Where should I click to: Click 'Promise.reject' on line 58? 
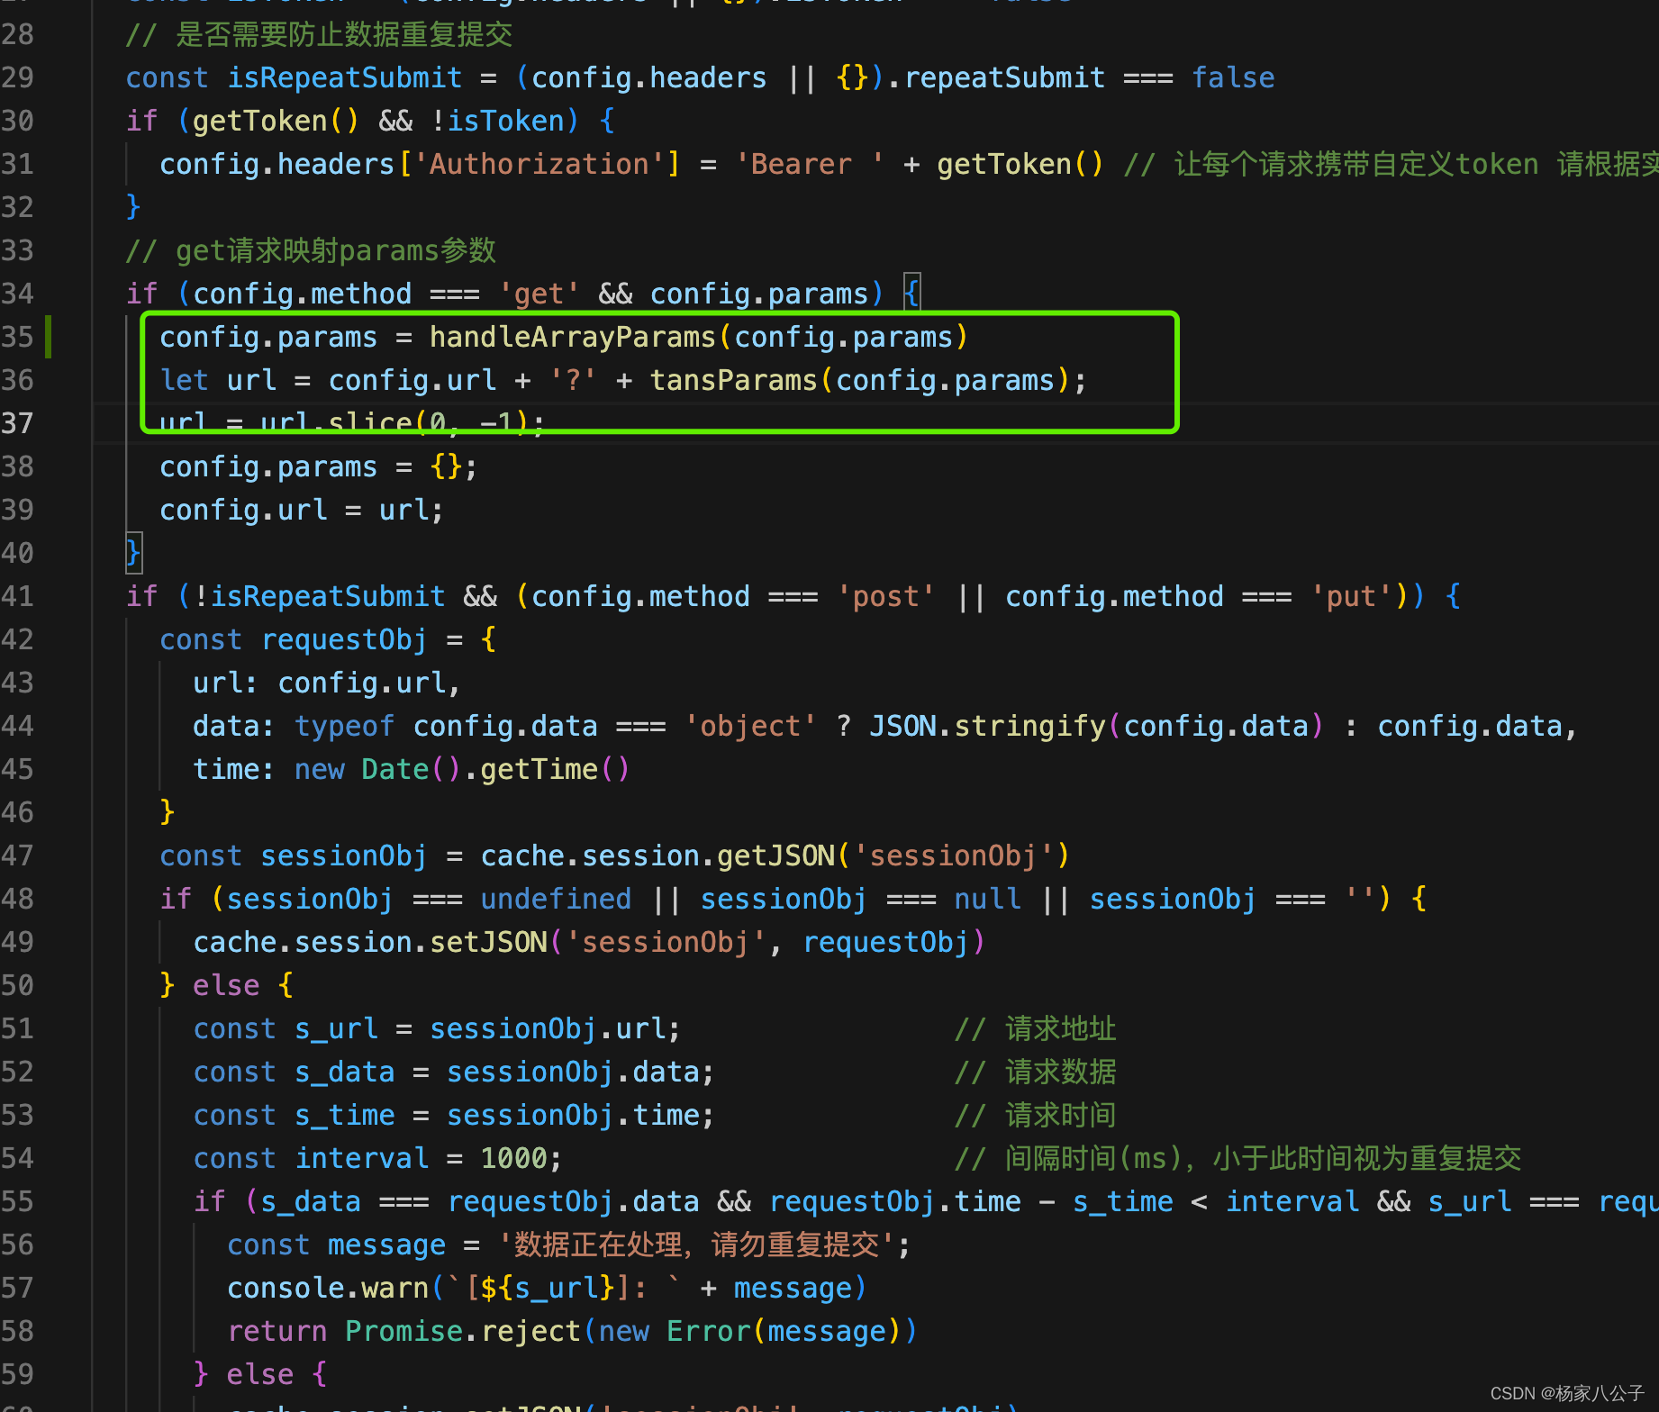coord(463,1331)
